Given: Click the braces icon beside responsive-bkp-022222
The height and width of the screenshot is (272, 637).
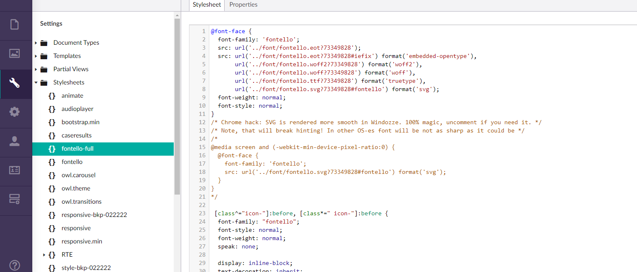Looking at the screenshot, I should tap(52, 215).
